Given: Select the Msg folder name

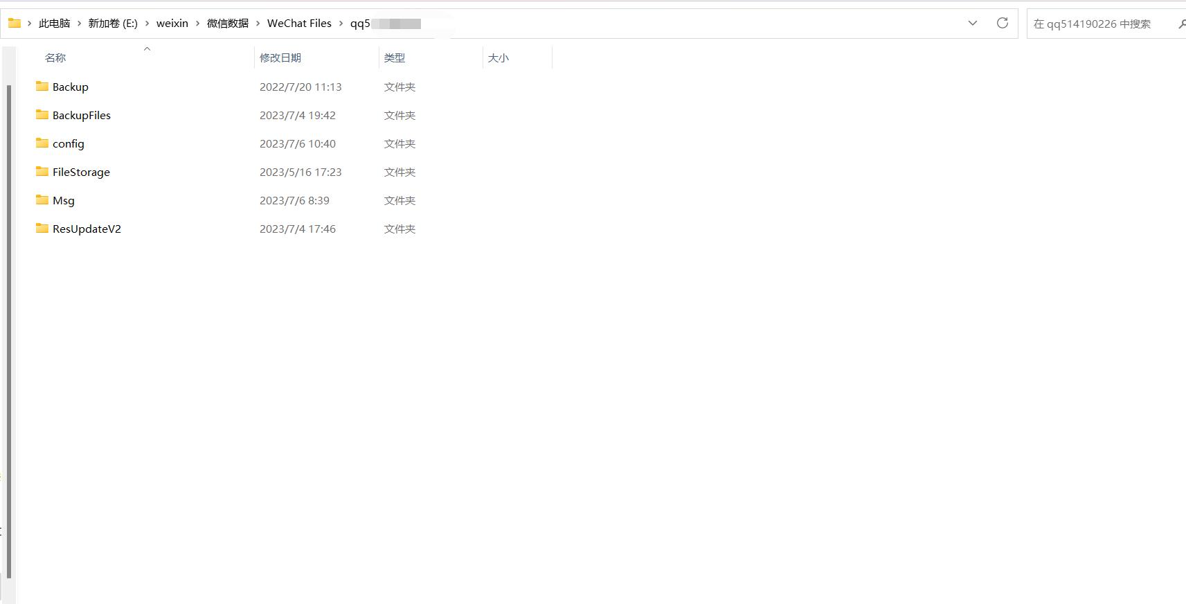Looking at the screenshot, I should click(64, 201).
